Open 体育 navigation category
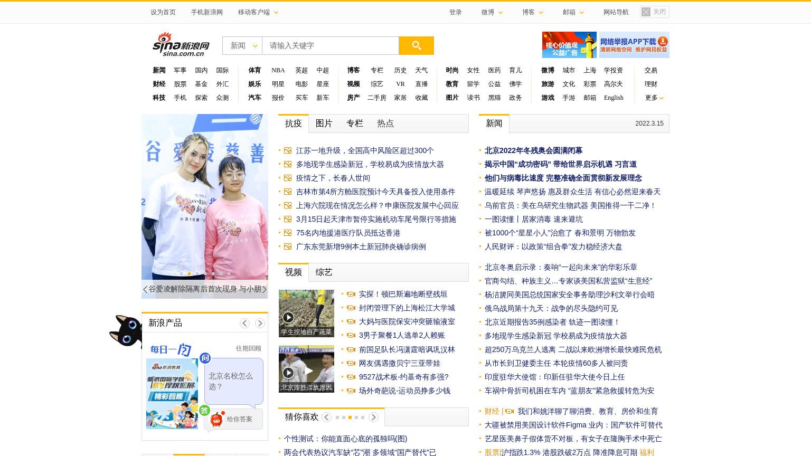 254,70
